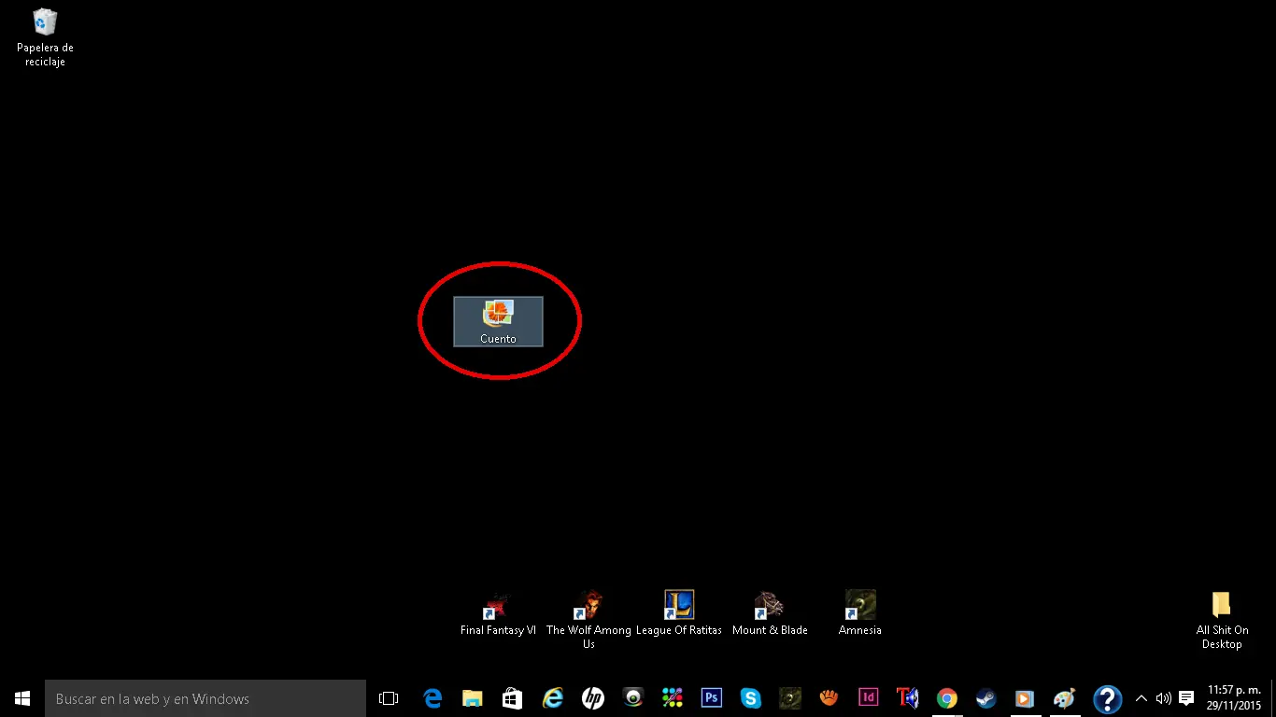The image size is (1276, 717).
Task: Expand the hidden system tray icons
Action: pos(1141,698)
